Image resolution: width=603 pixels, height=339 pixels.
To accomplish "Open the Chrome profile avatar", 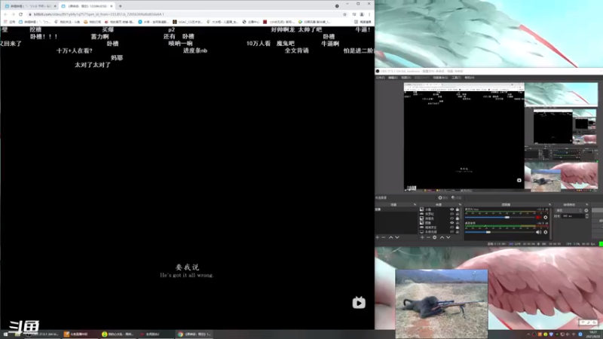I will tap(362, 14).
